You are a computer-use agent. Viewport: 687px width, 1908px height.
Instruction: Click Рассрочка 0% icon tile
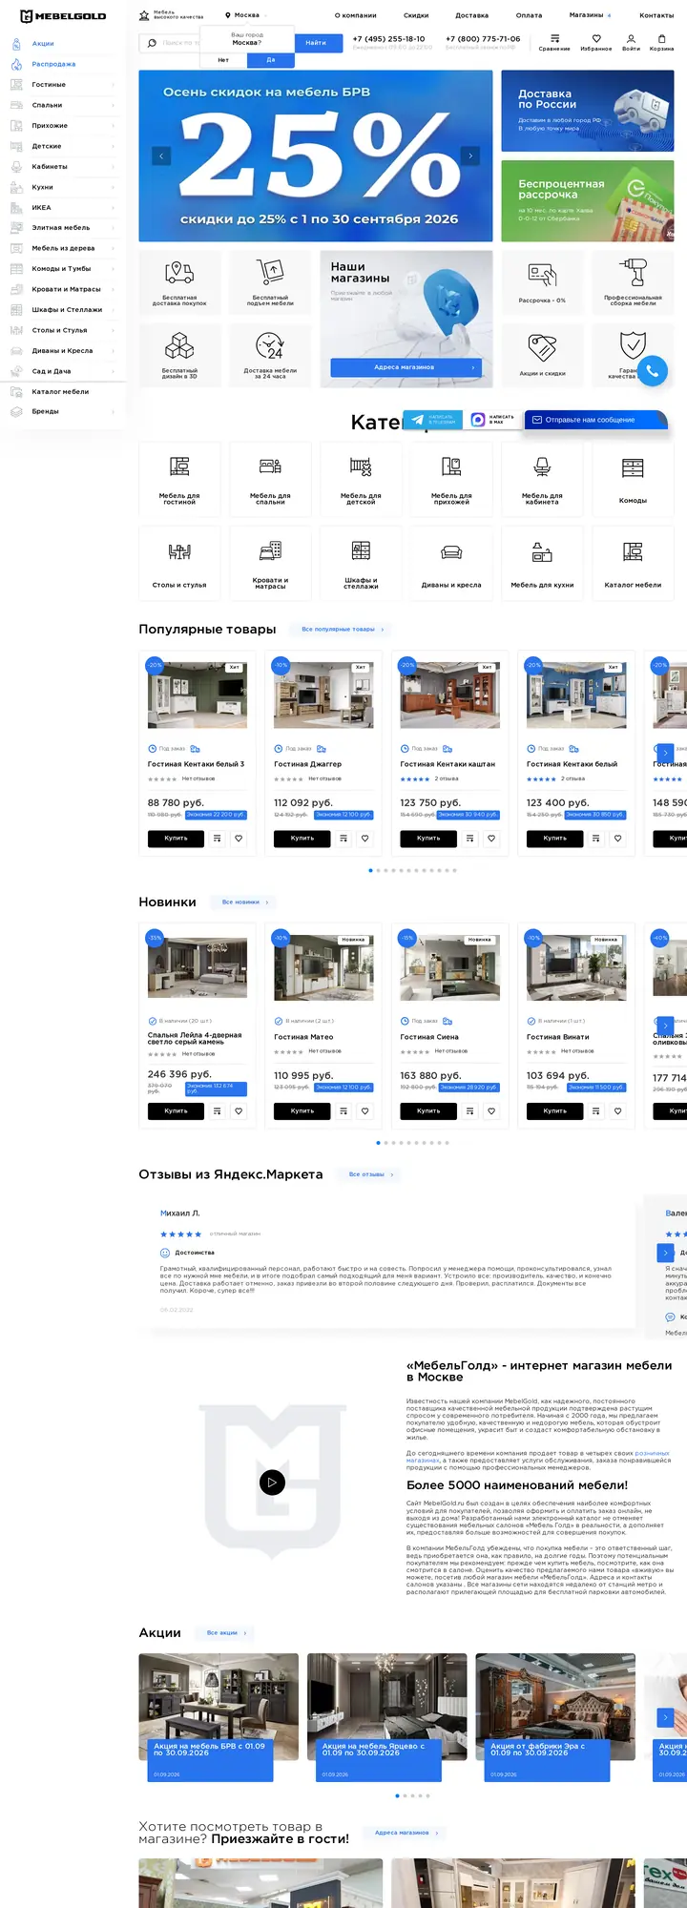tap(542, 282)
